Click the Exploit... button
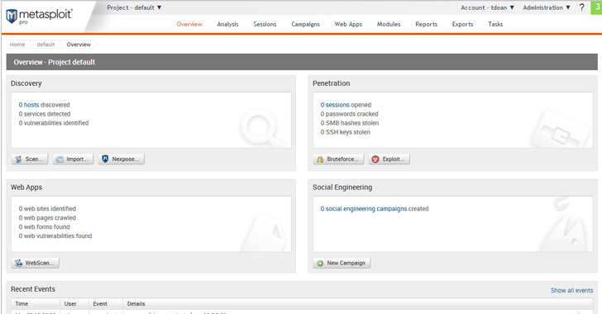This screenshot has width=602, height=314. 389,159
